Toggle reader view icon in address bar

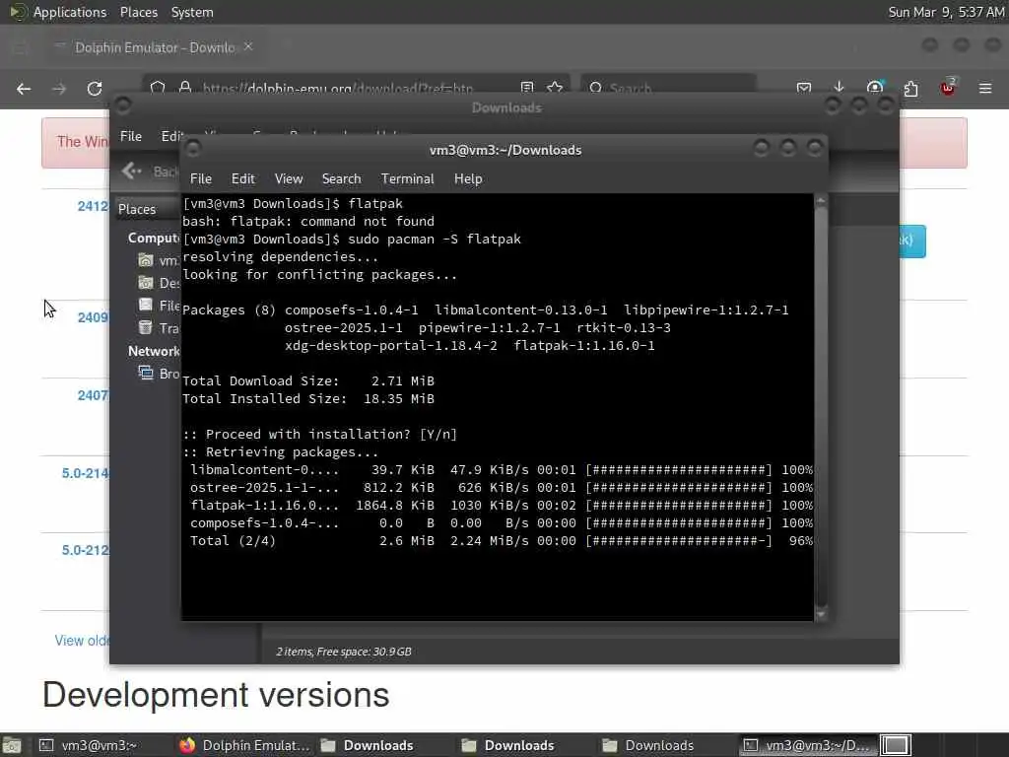click(527, 88)
